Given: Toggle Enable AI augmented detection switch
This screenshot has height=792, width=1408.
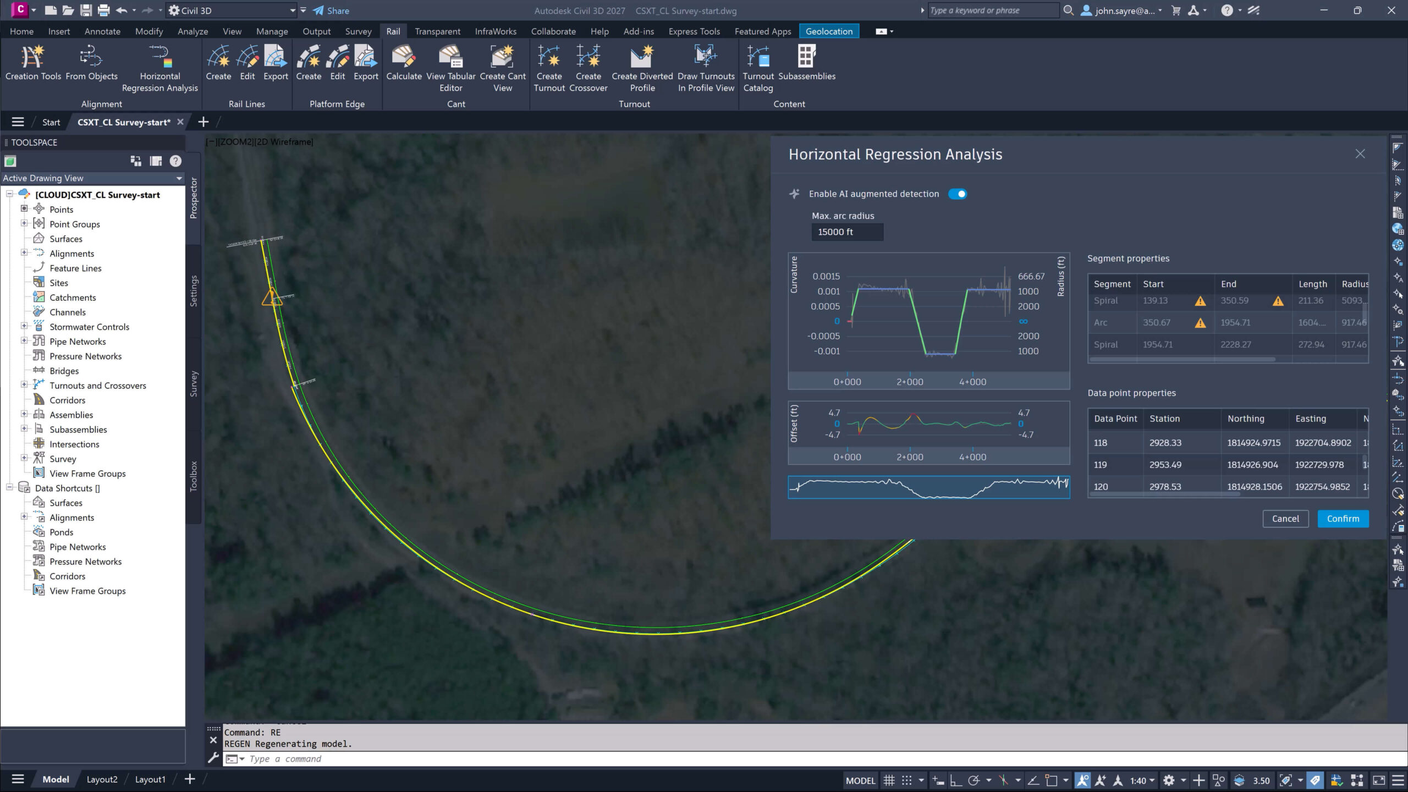Looking at the screenshot, I should (x=957, y=194).
